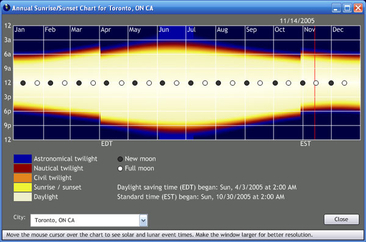Click the Standard time (EST) began text

[201, 197]
